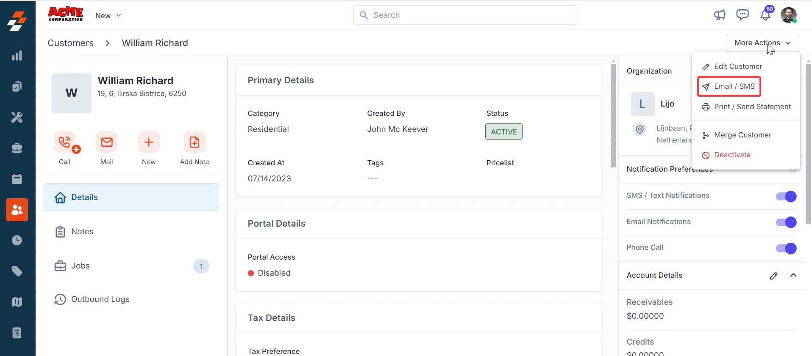Open the calculator sidebar icon
This screenshot has width=812, height=356.
pyautogui.click(x=17, y=333)
